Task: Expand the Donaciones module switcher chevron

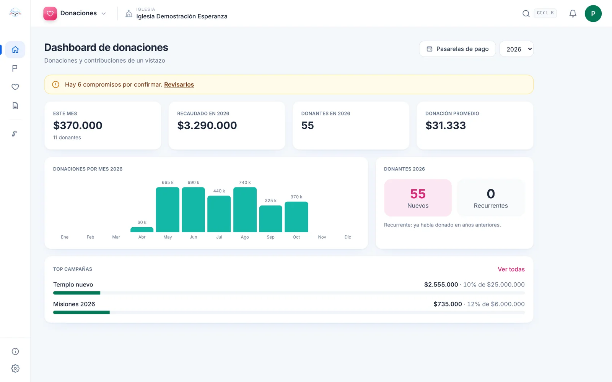Action: 104,14
